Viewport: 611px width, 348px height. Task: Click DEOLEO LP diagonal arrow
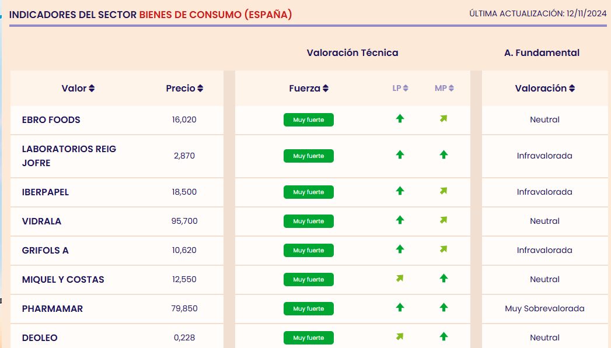coord(400,337)
